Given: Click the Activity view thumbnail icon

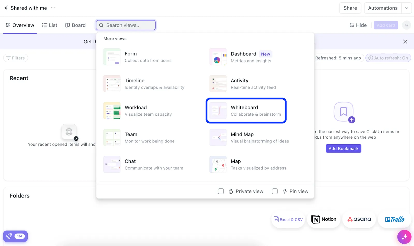Looking at the screenshot, I should 218,84.
